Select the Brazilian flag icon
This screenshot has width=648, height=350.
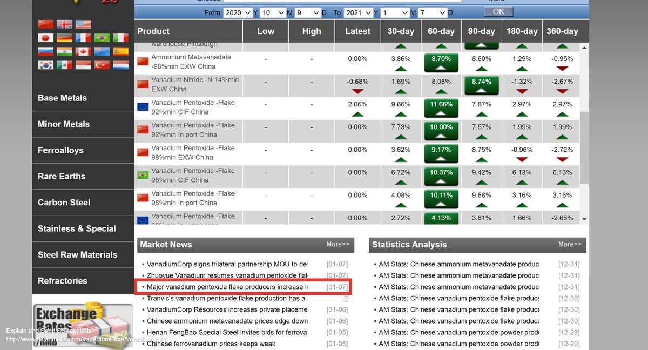[102, 38]
